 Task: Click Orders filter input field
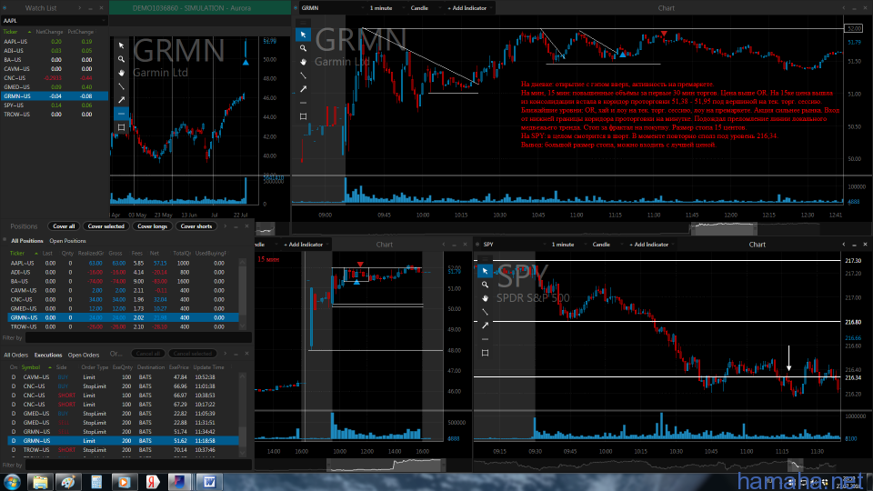138,465
